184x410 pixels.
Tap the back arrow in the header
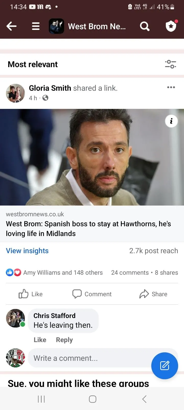click(11, 26)
